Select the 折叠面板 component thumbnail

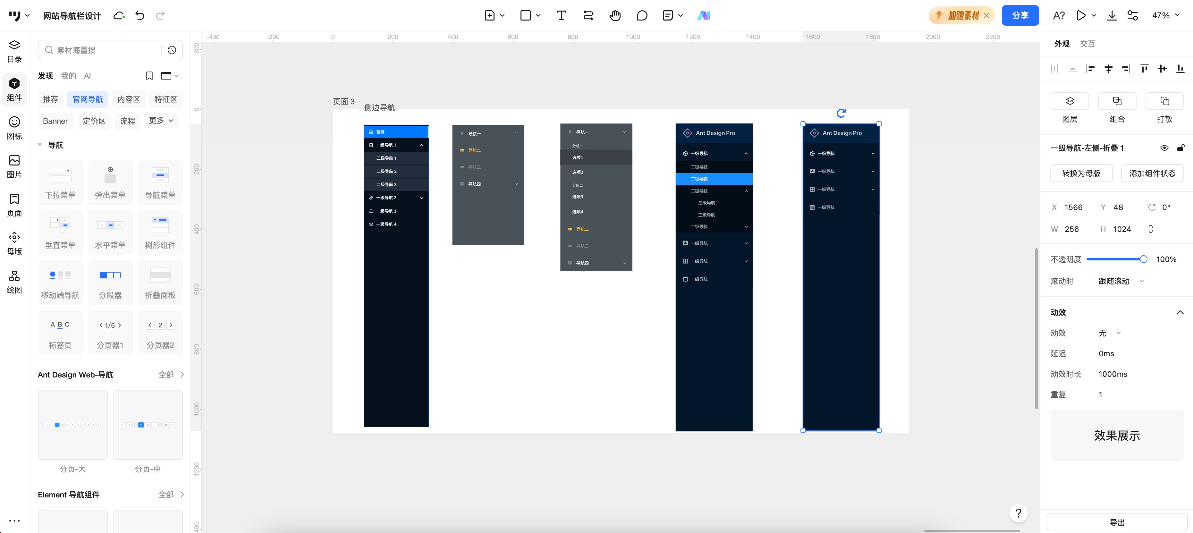point(160,283)
